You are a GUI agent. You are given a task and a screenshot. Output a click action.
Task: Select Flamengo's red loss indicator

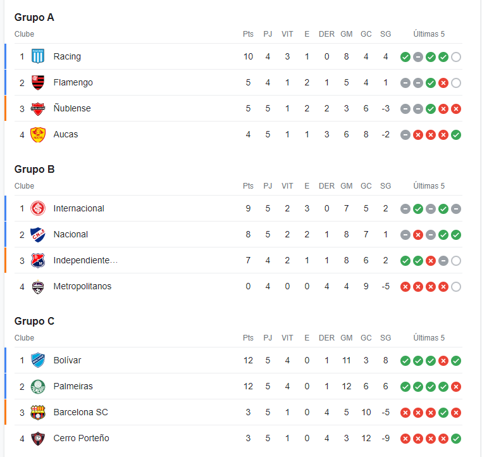pyautogui.click(x=443, y=83)
